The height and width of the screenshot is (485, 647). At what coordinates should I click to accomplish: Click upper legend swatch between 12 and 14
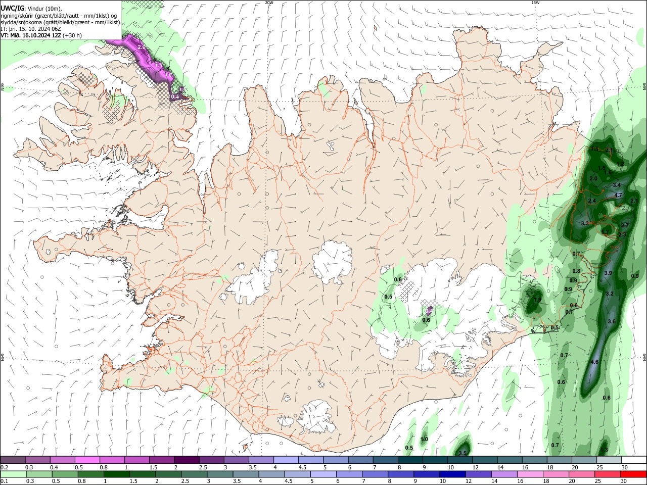point(485,460)
